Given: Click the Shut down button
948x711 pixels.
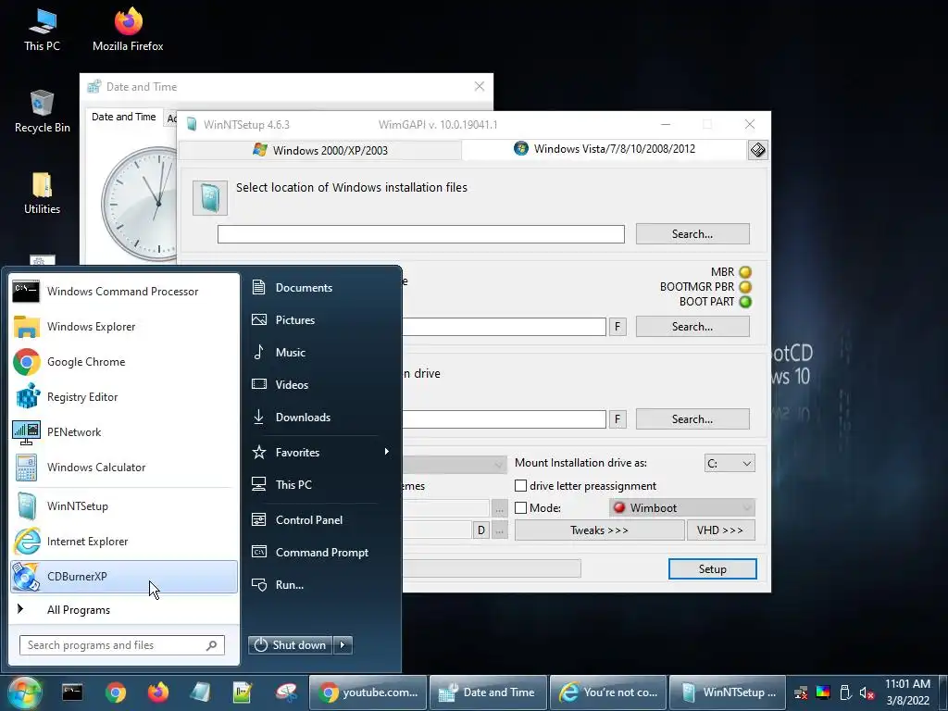Looking at the screenshot, I should click(x=291, y=645).
